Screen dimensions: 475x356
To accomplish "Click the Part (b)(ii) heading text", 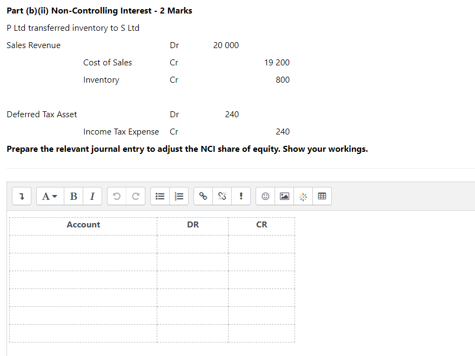I will click(99, 10).
